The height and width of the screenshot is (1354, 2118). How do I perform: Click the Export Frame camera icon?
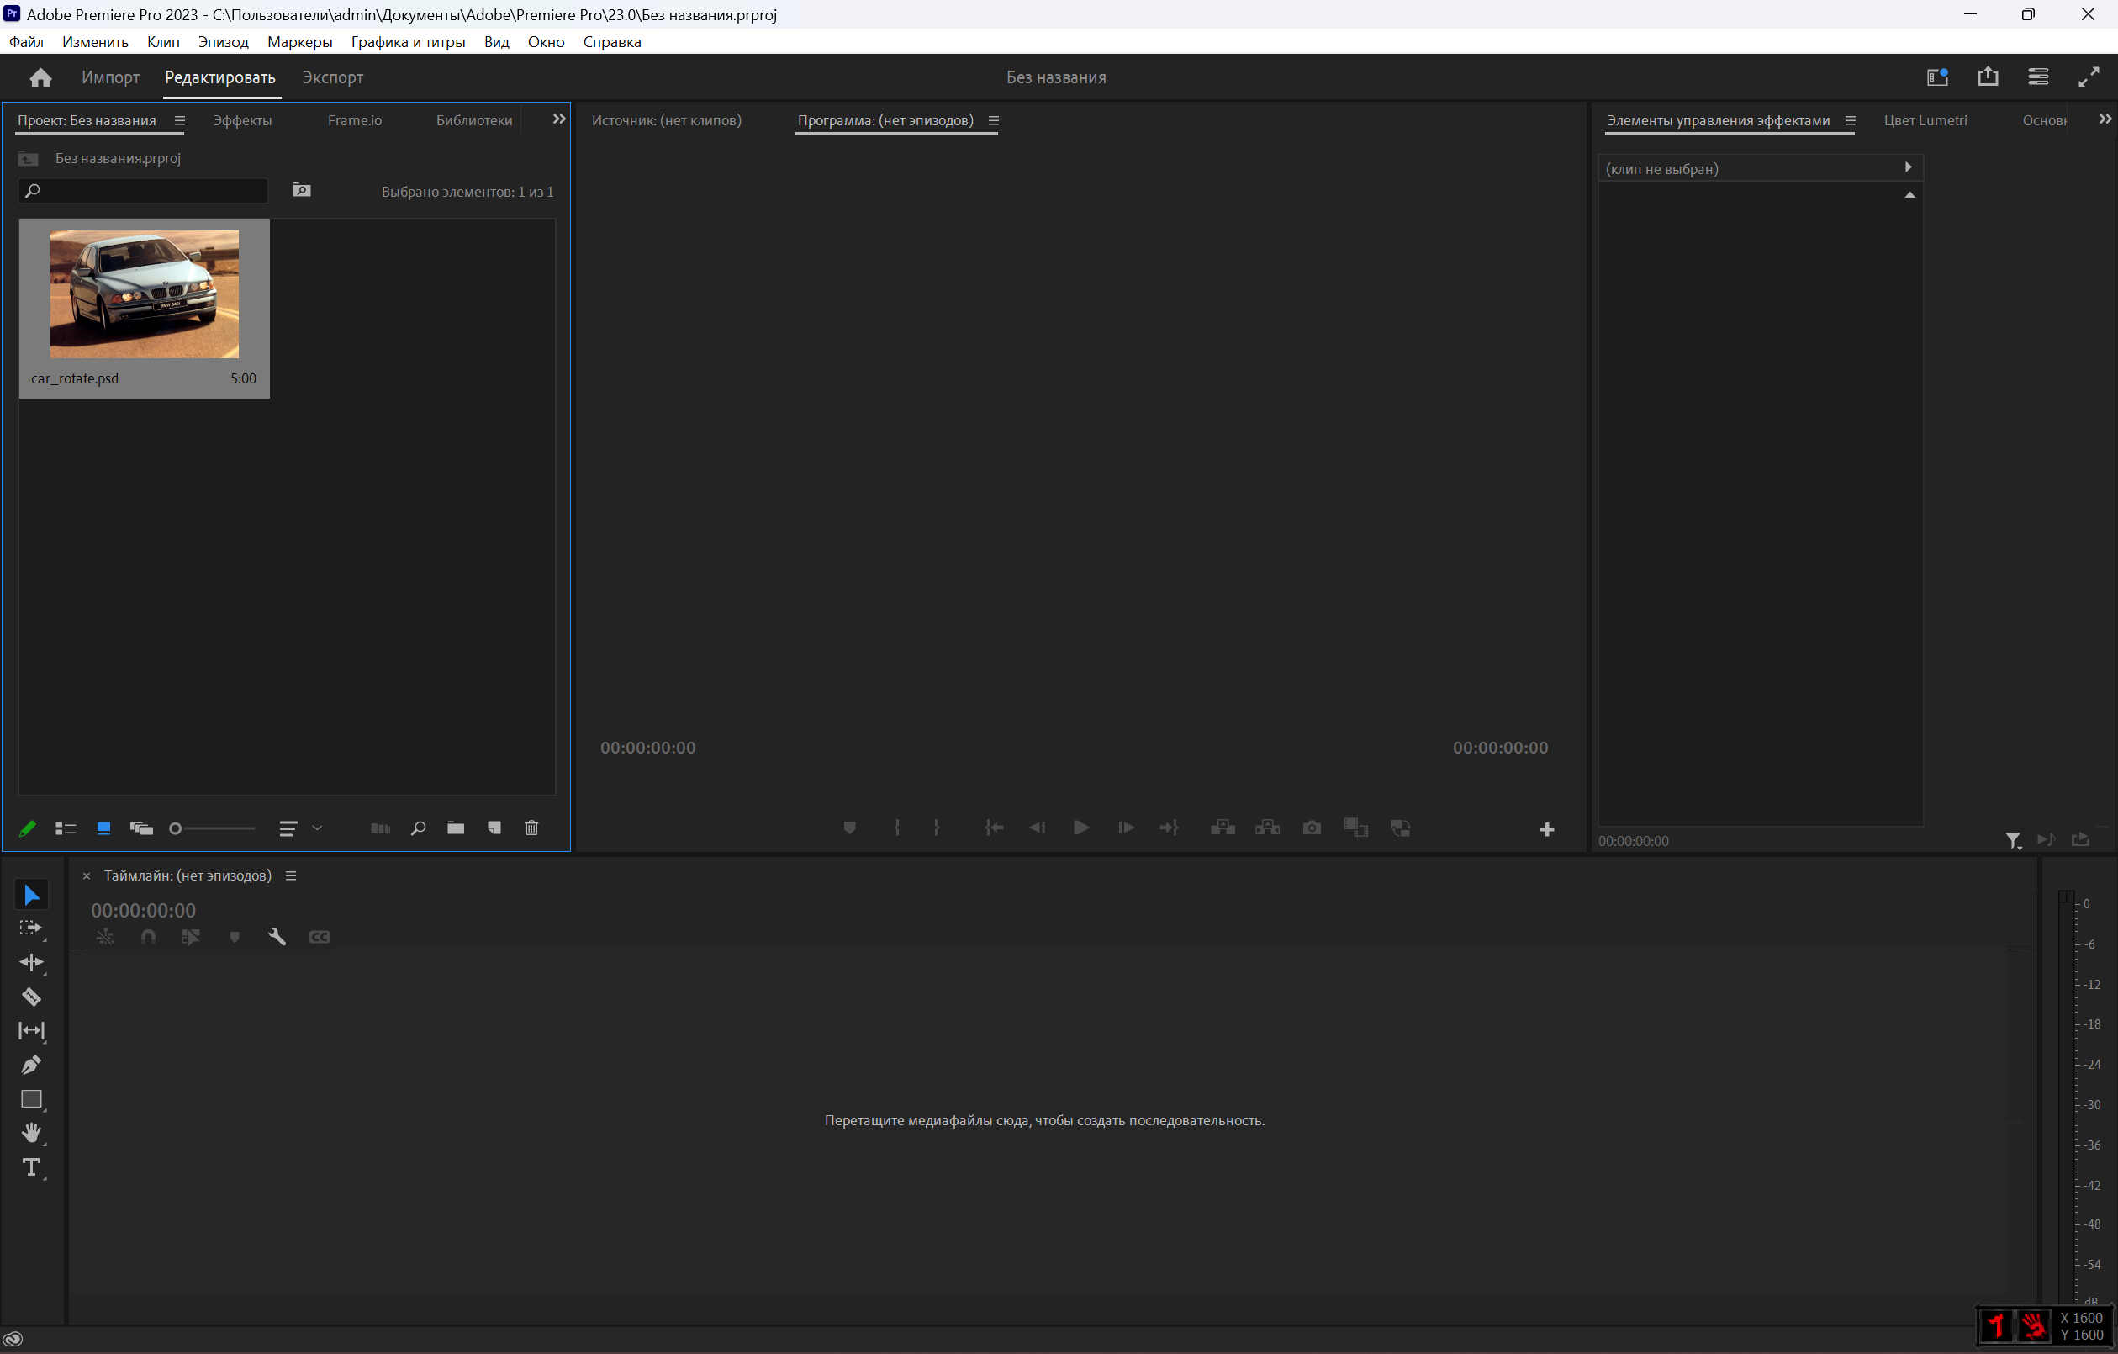coord(1312,828)
